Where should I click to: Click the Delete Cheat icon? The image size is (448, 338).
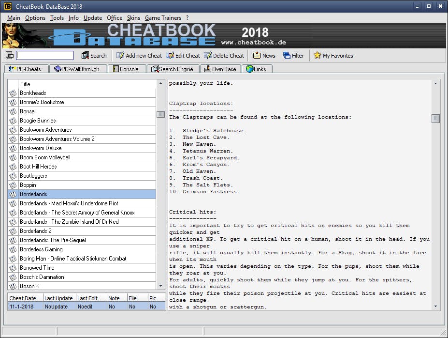[x=208, y=55]
